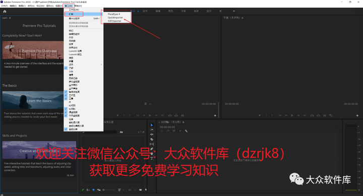Switch Project panel to icon view
This screenshot has height=196, width=363.
point(93,190)
